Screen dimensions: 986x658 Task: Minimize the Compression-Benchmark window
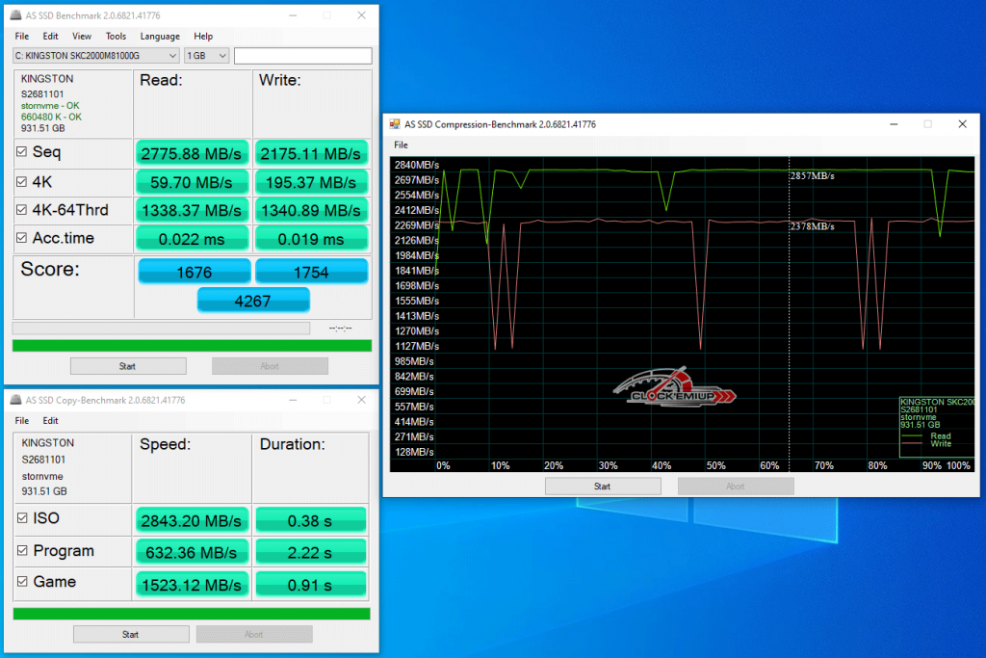(895, 124)
